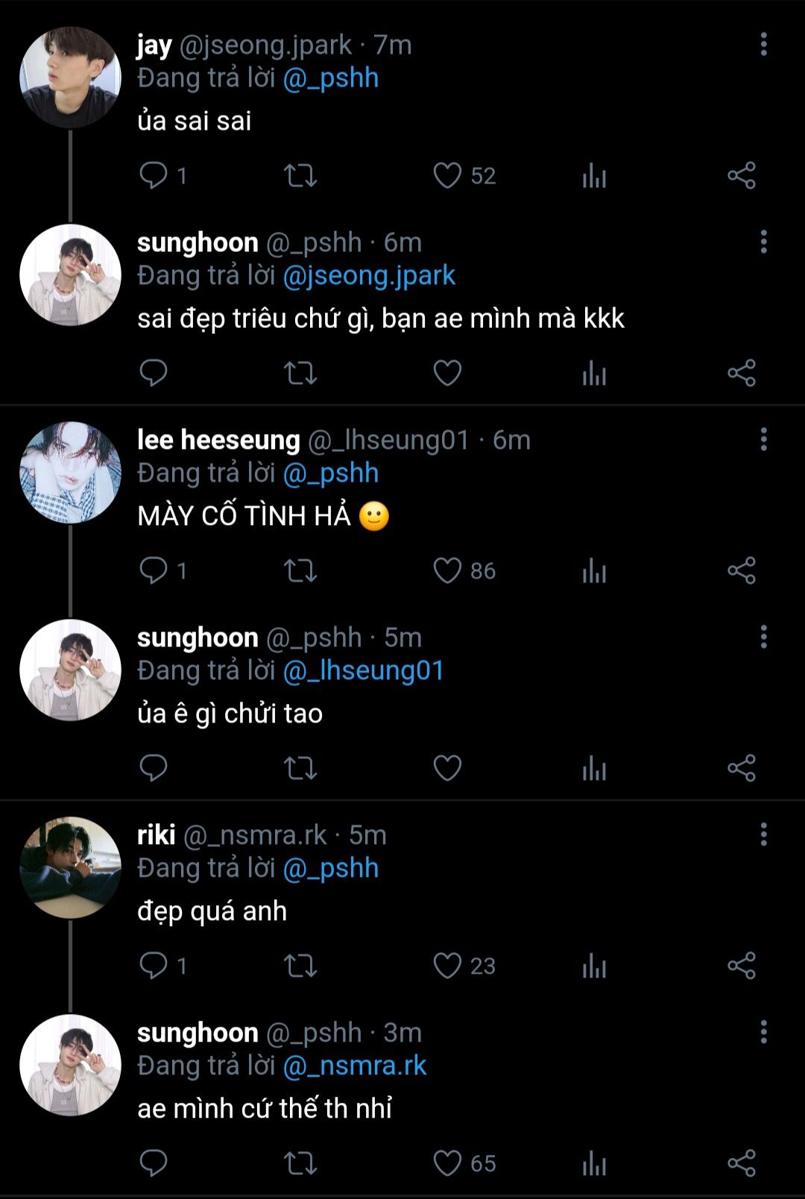Open three-dot menu on lee heeseung's tweet

[763, 440]
